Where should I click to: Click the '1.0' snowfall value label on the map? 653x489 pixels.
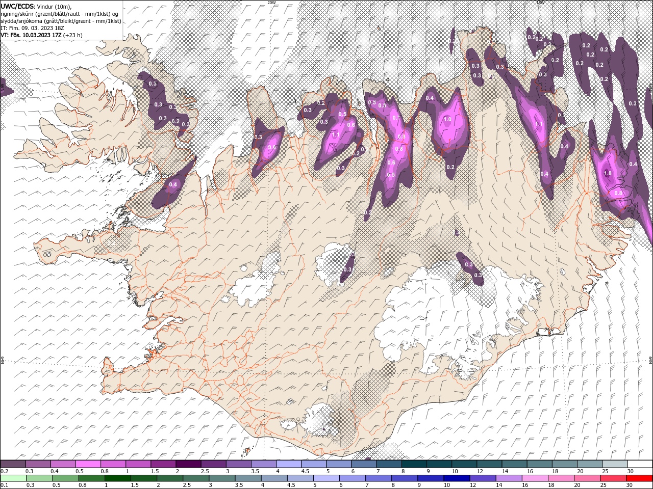(447, 120)
